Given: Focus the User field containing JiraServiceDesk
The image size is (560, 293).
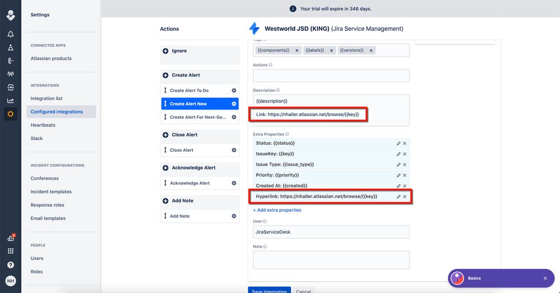Looking at the screenshot, I should click(331, 232).
